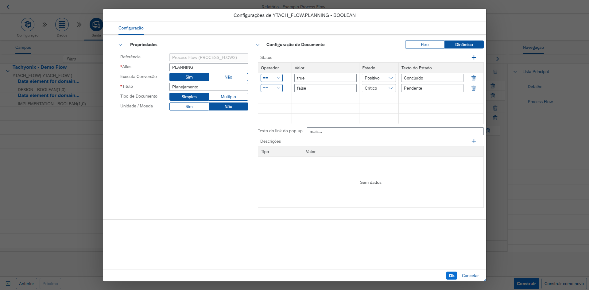Click the Título input field

209,87
